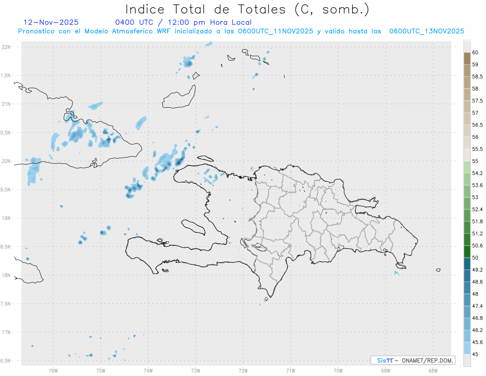
Task: Click the '72W' longitude label
Action: click(243, 370)
